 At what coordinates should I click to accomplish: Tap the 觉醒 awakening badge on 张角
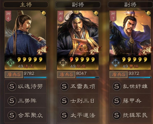click(x=94, y=50)
